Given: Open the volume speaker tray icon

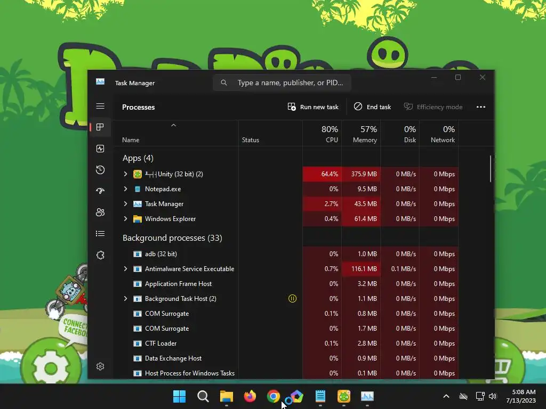Looking at the screenshot, I should pyautogui.click(x=492, y=396).
